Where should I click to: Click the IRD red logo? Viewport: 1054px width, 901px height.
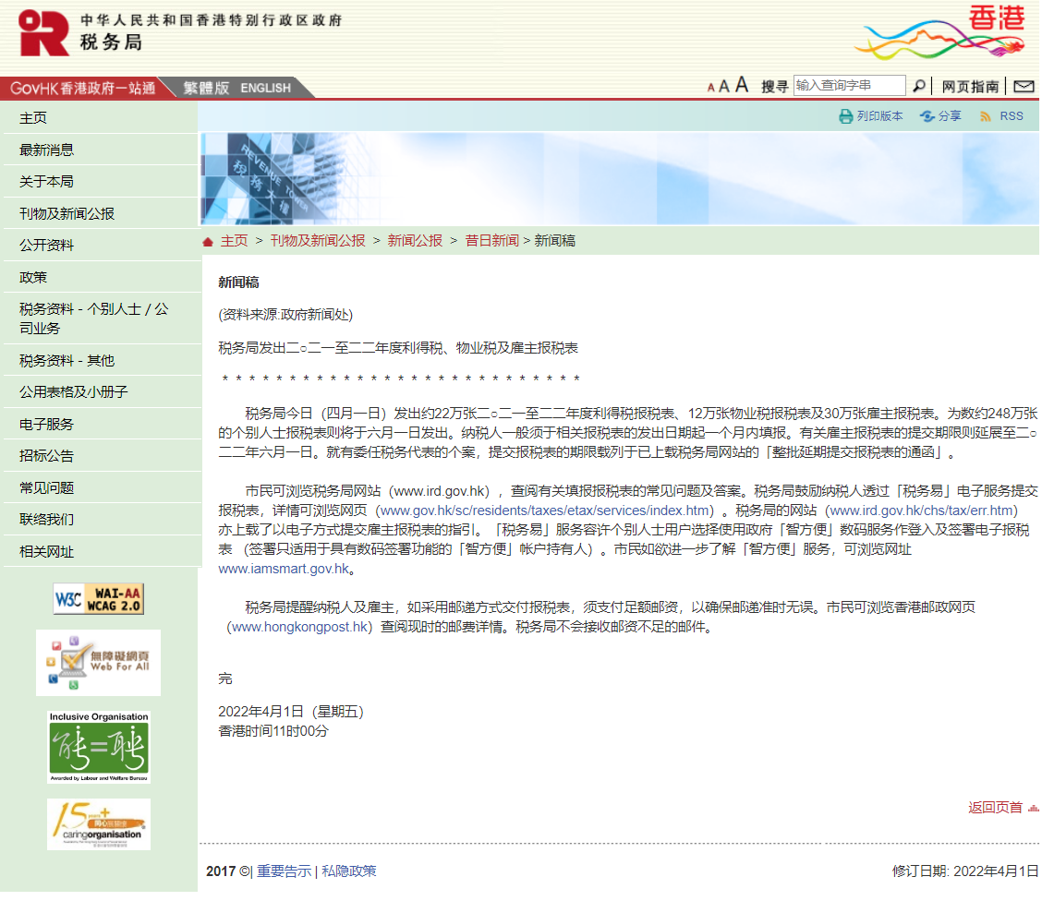[43, 32]
